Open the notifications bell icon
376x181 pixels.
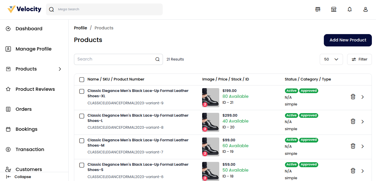tap(349, 9)
